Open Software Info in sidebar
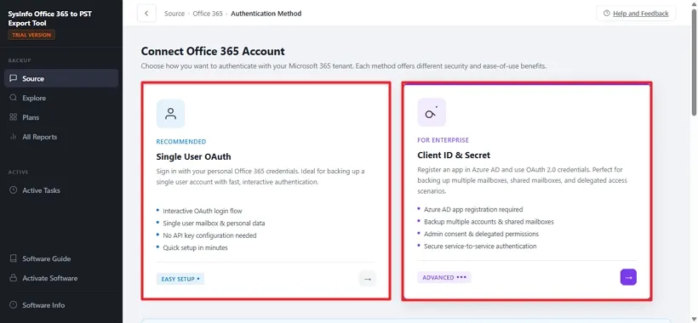 tap(61, 305)
